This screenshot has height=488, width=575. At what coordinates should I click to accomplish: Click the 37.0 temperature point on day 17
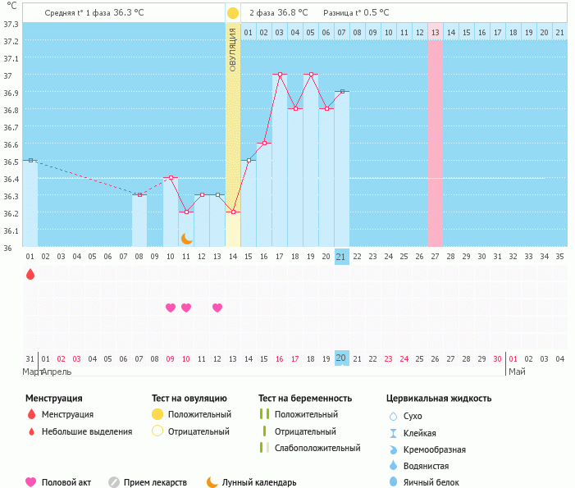pyautogui.click(x=280, y=74)
